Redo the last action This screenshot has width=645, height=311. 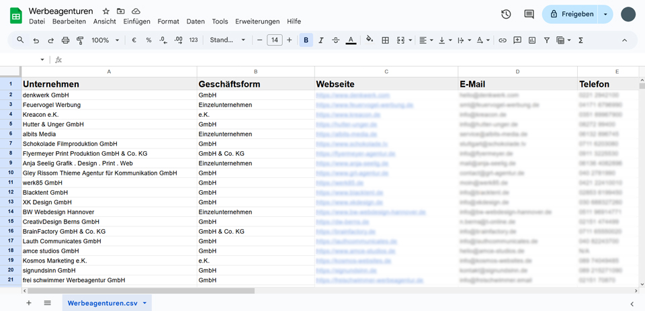click(x=50, y=40)
